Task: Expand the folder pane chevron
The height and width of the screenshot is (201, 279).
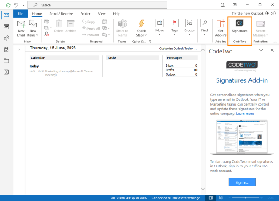Action: pyautogui.click(x=19, y=49)
